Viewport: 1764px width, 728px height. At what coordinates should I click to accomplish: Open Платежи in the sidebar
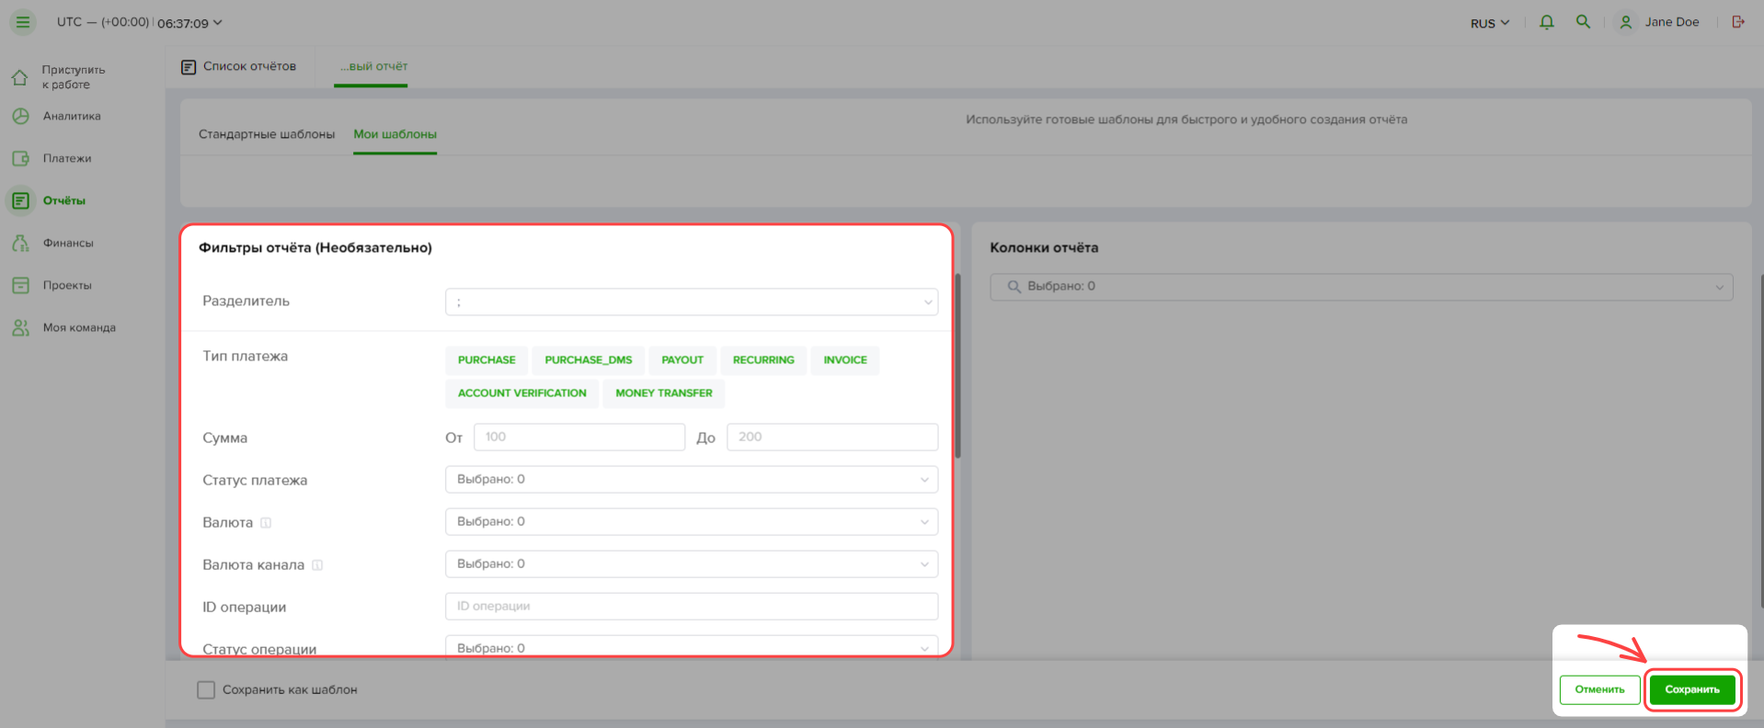click(x=67, y=158)
